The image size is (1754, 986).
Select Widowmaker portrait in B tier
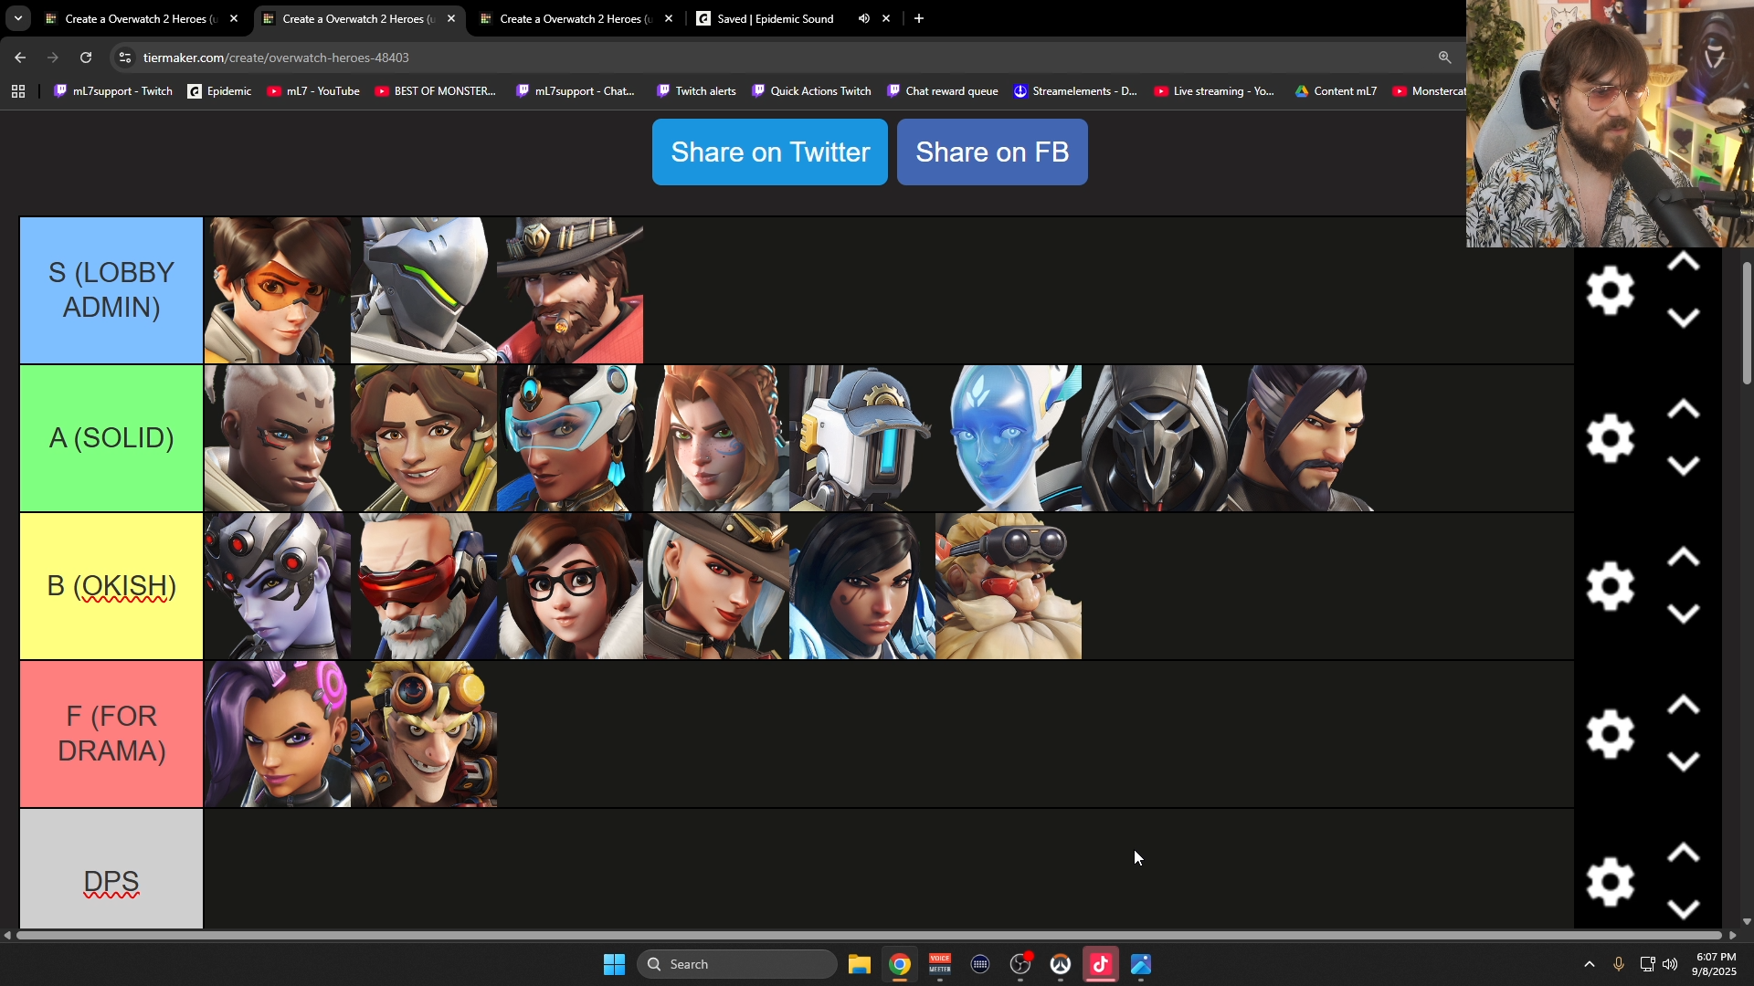click(278, 586)
